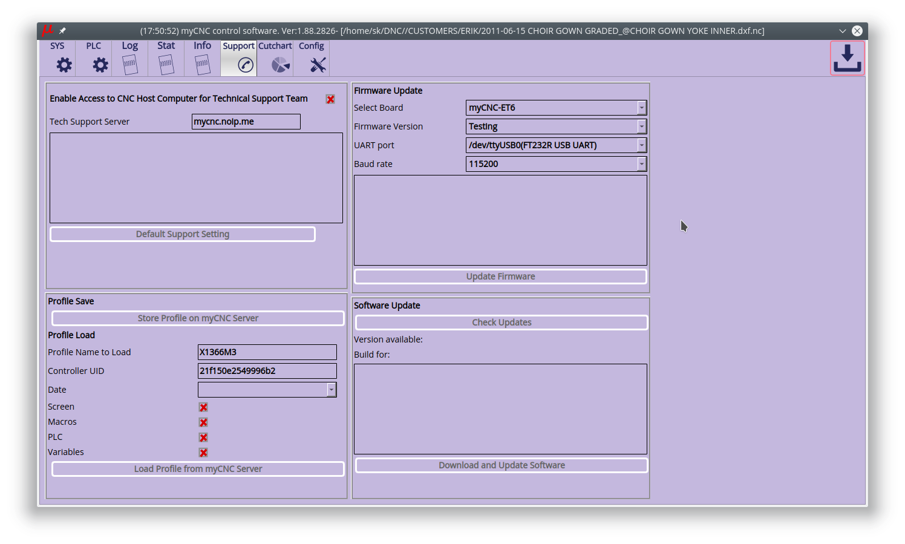The width and height of the screenshot is (905, 544).
Task: Switch to the Support tab
Action: (239, 58)
